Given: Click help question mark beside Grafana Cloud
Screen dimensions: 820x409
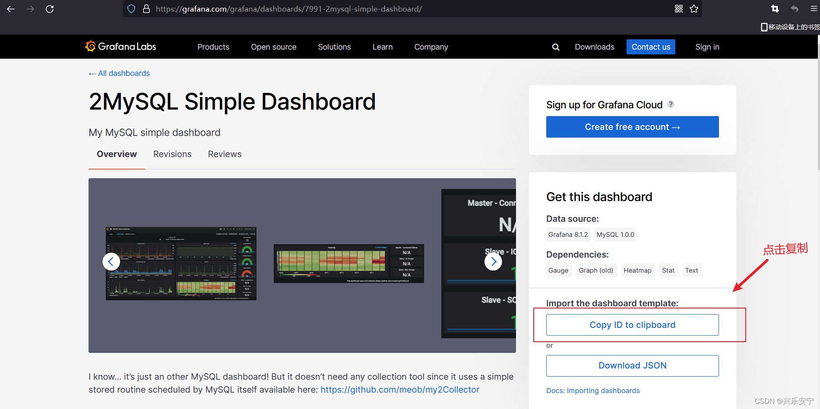Looking at the screenshot, I should [671, 104].
